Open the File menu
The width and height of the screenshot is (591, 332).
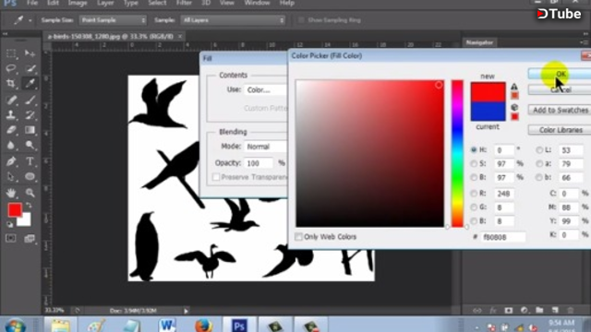pos(32,3)
